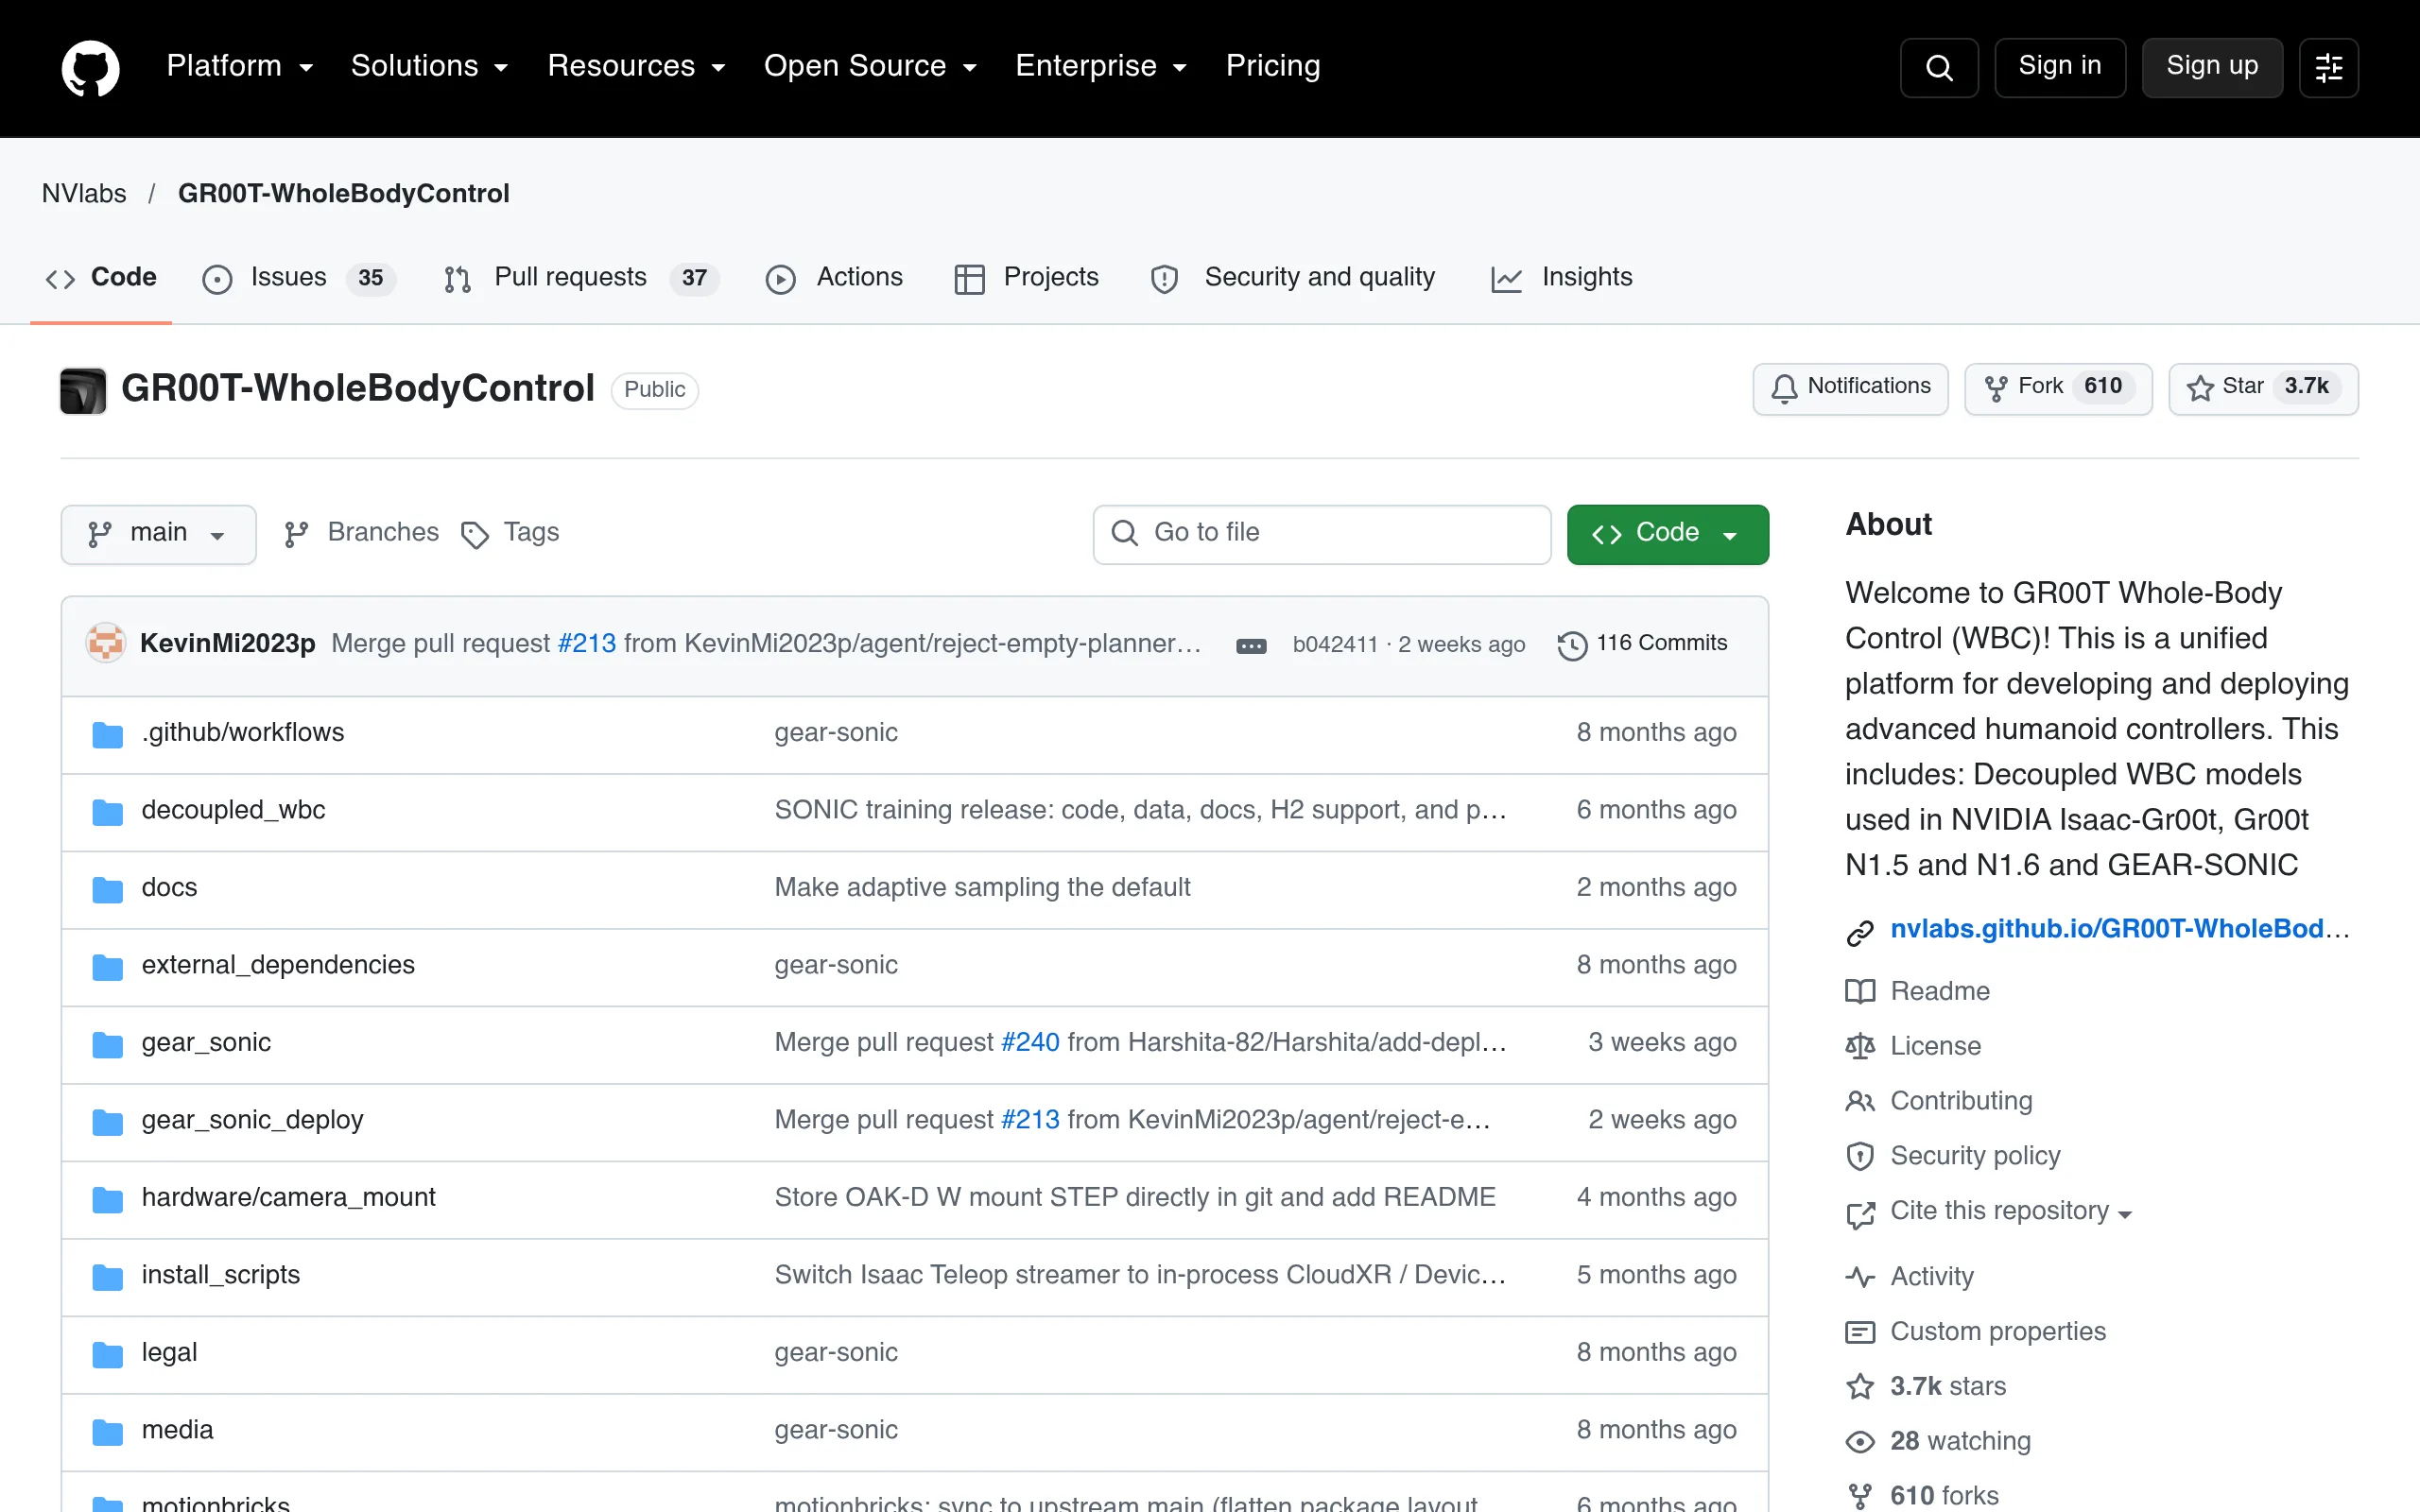Click the docs folder icon
The width and height of the screenshot is (2420, 1512).
point(107,889)
